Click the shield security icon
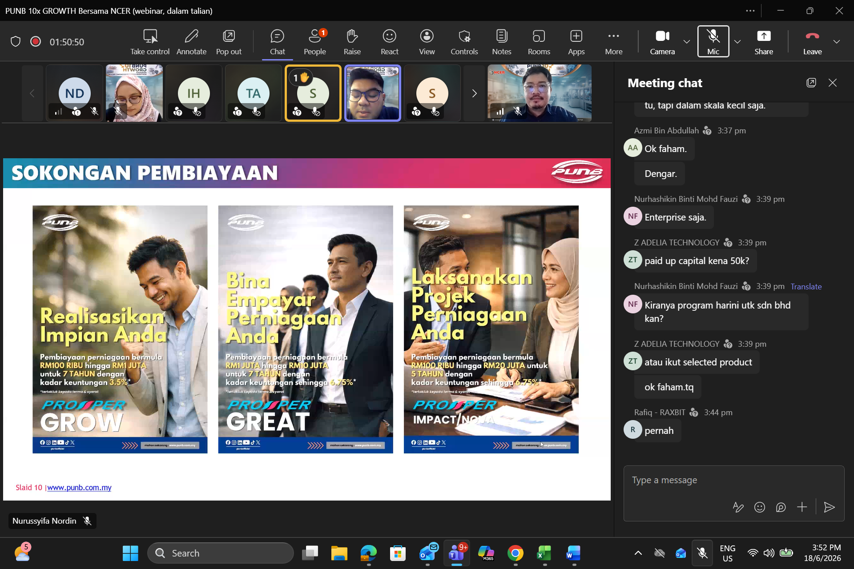This screenshot has height=569, width=854. pos(16,42)
